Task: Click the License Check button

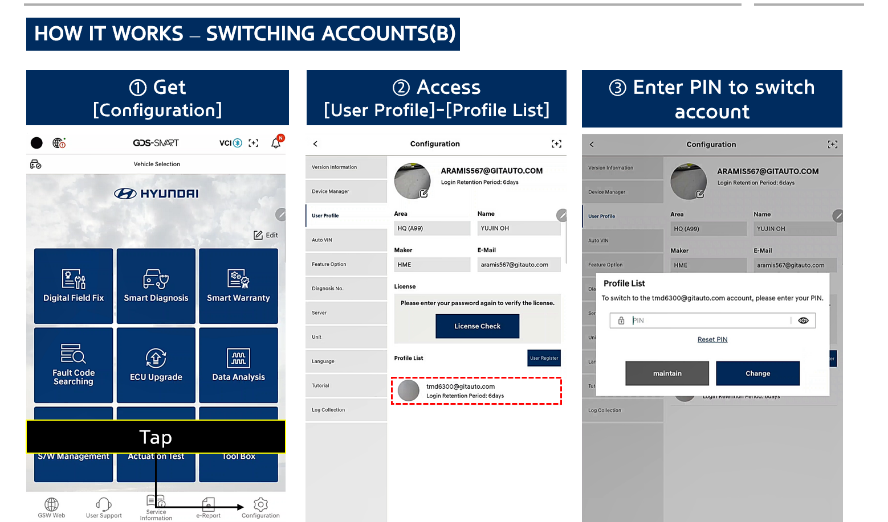Action: [478, 326]
